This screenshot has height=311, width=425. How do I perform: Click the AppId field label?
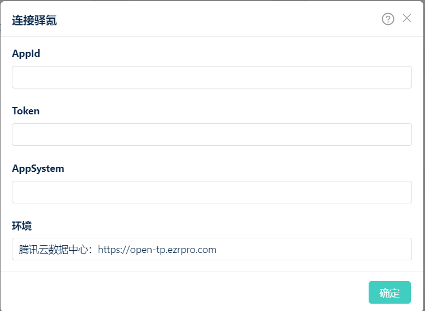26,54
